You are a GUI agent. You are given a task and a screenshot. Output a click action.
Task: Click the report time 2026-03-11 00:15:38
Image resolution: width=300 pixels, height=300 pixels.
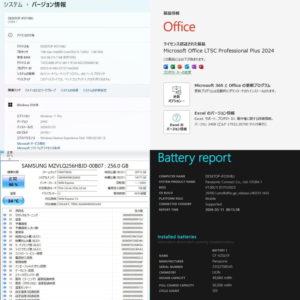(x=222, y=210)
